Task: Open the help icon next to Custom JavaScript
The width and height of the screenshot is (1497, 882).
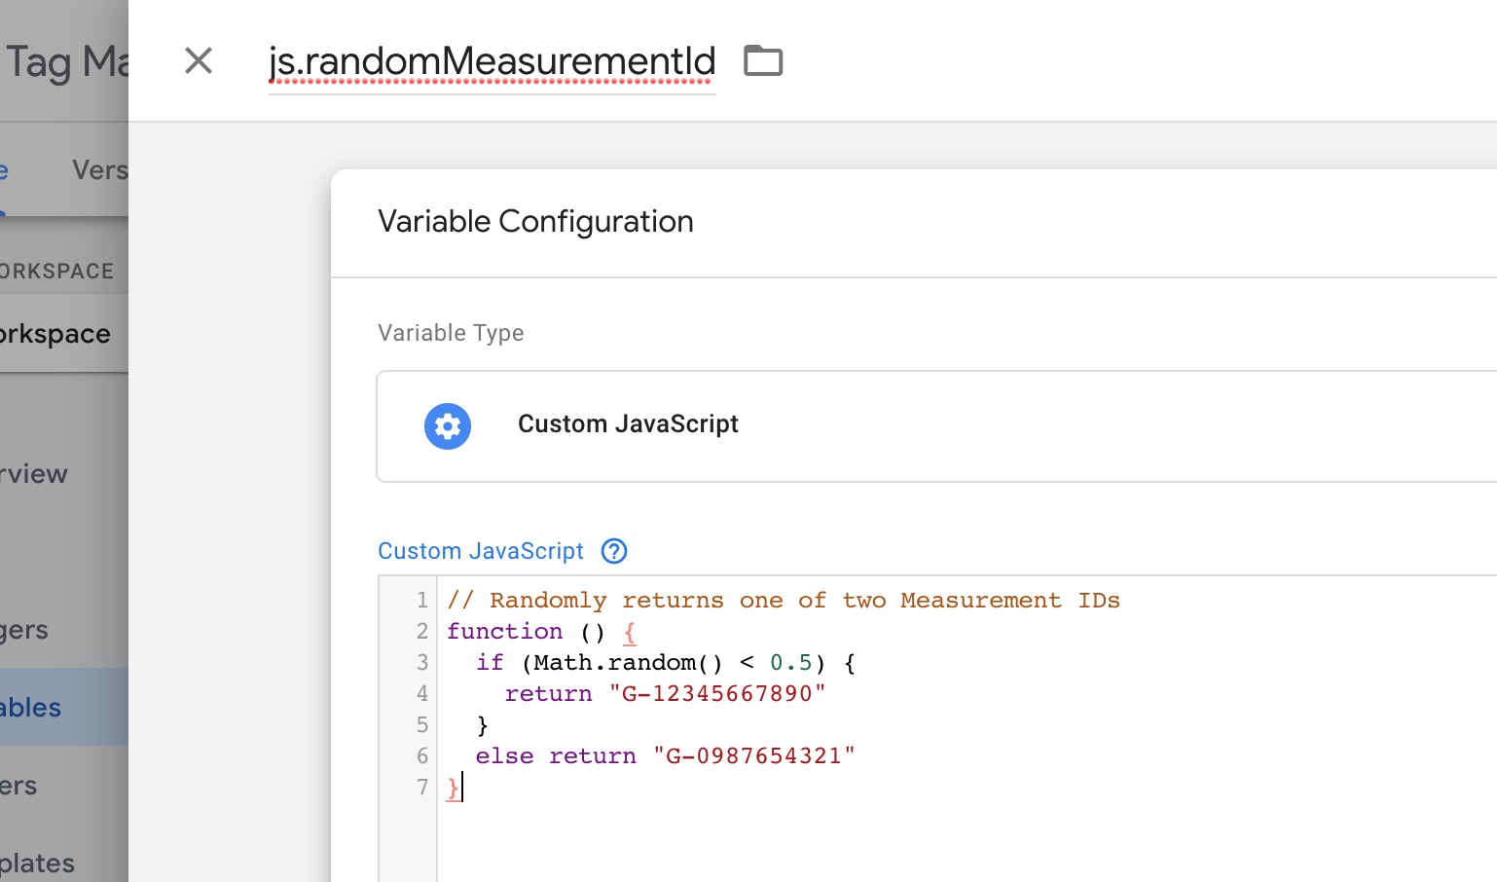Action: pyautogui.click(x=614, y=551)
